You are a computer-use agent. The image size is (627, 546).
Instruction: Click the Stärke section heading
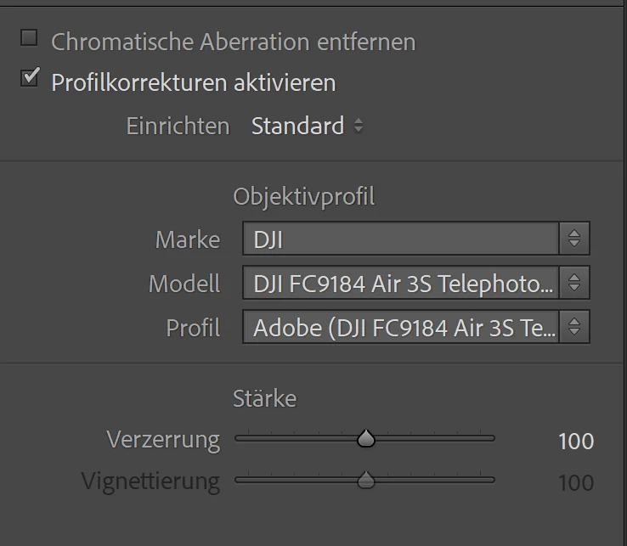pos(264,398)
